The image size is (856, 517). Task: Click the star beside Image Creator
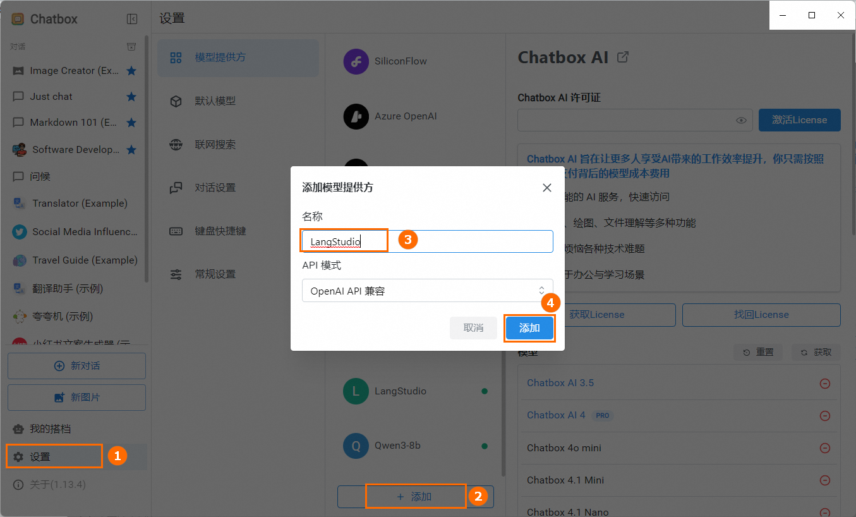pyautogui.click(x=131, y=71)
